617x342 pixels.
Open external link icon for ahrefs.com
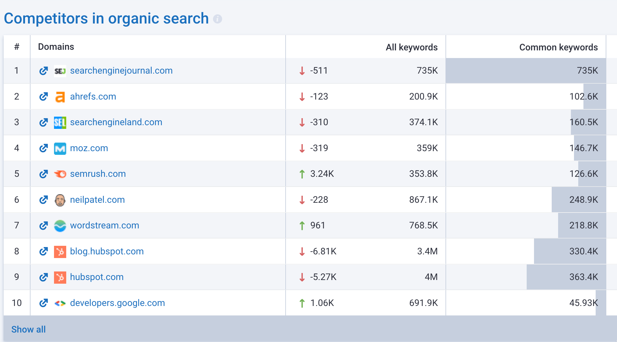point(44,96)
